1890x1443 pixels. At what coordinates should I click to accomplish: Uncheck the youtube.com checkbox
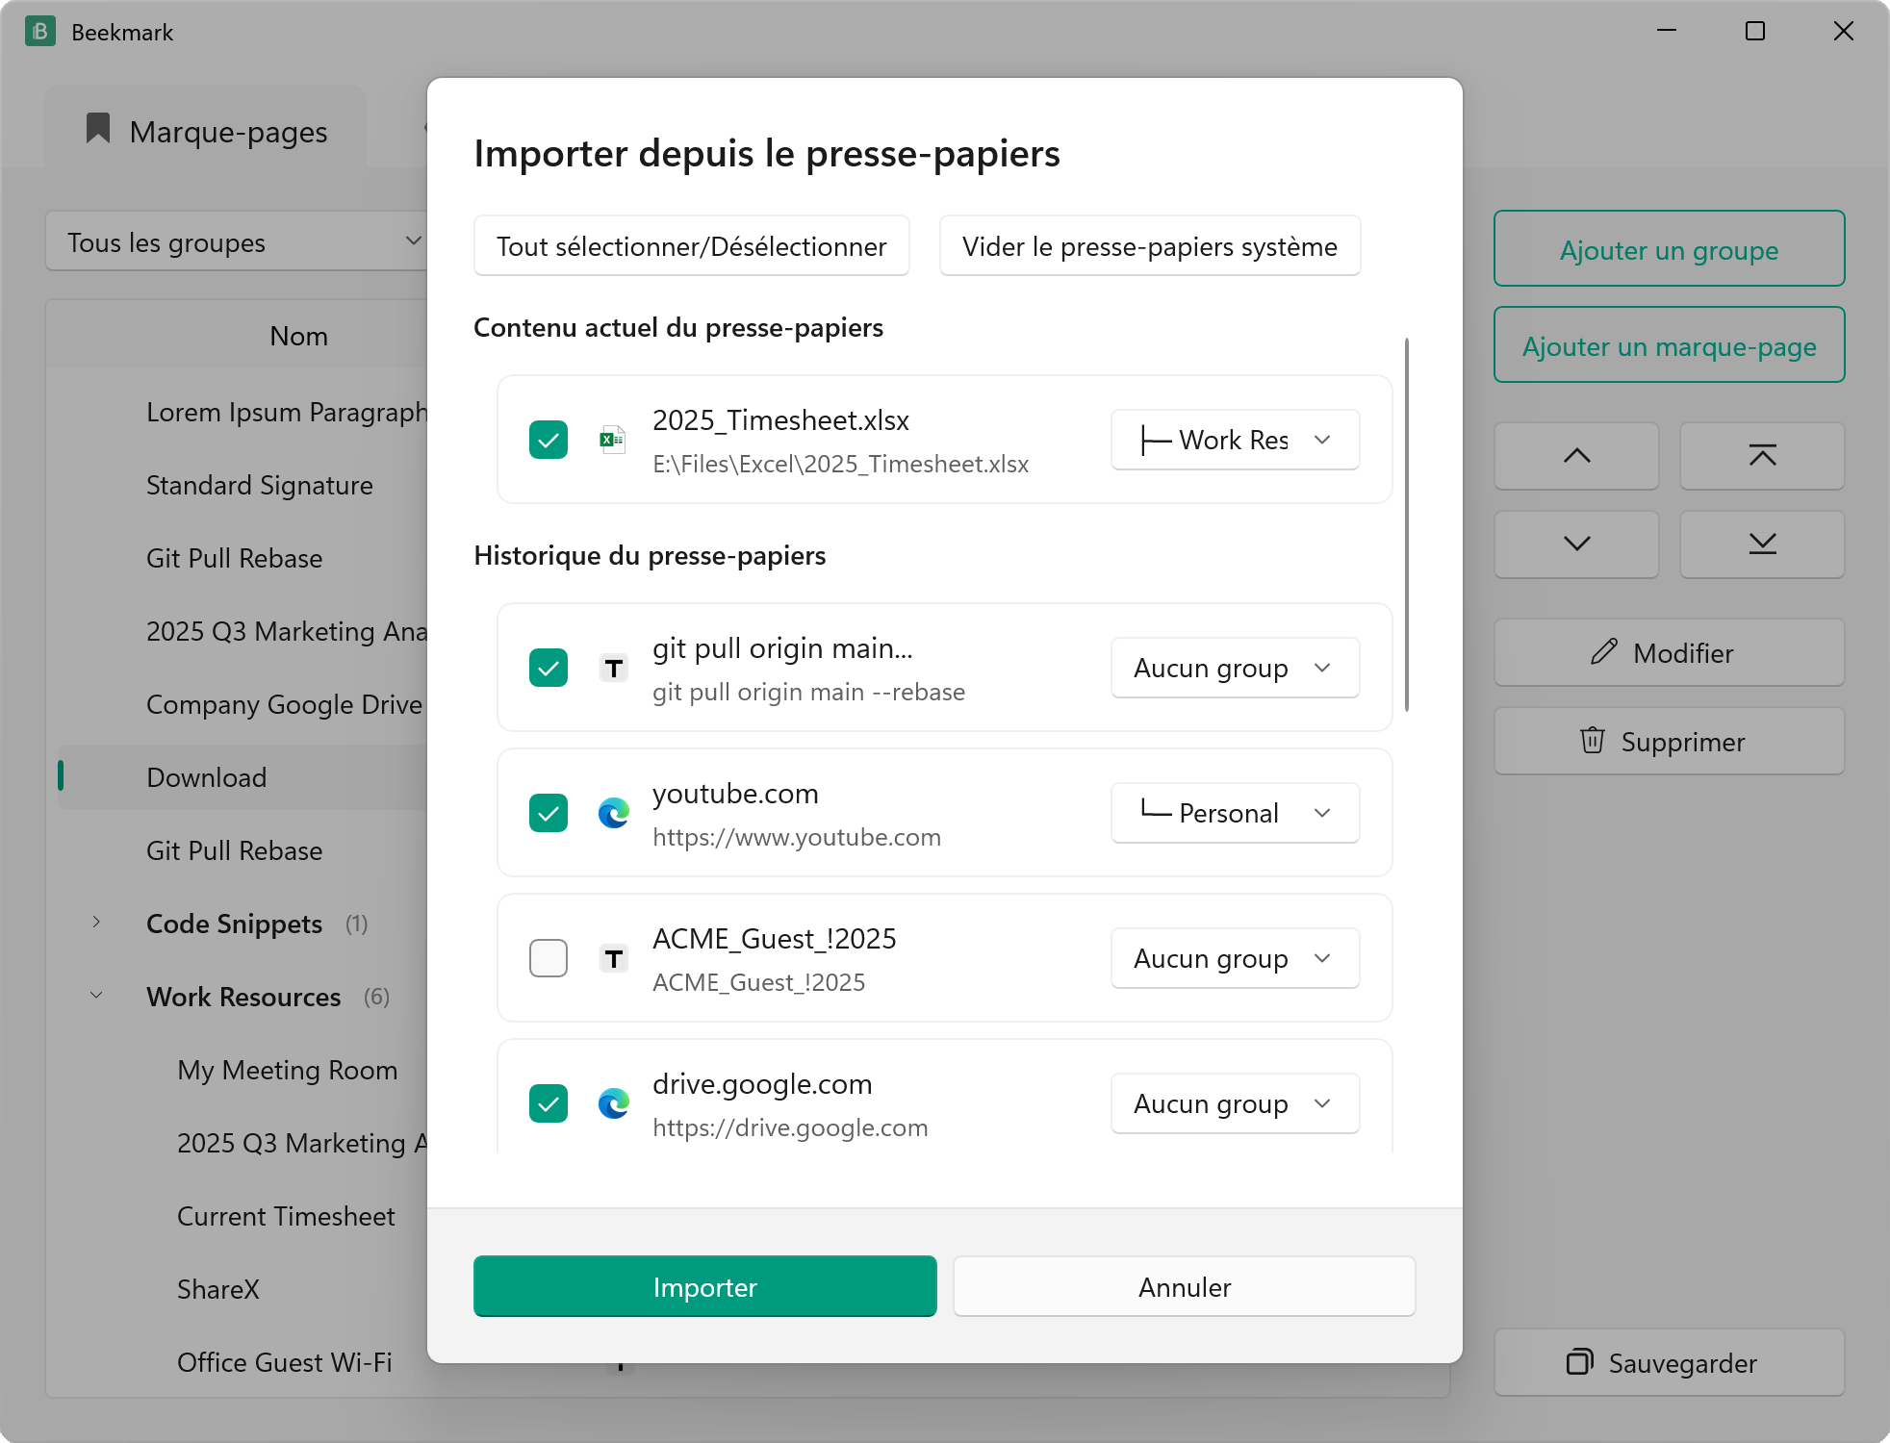click(549, 813)
